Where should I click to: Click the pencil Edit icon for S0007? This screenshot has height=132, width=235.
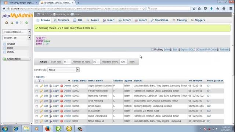41,116
